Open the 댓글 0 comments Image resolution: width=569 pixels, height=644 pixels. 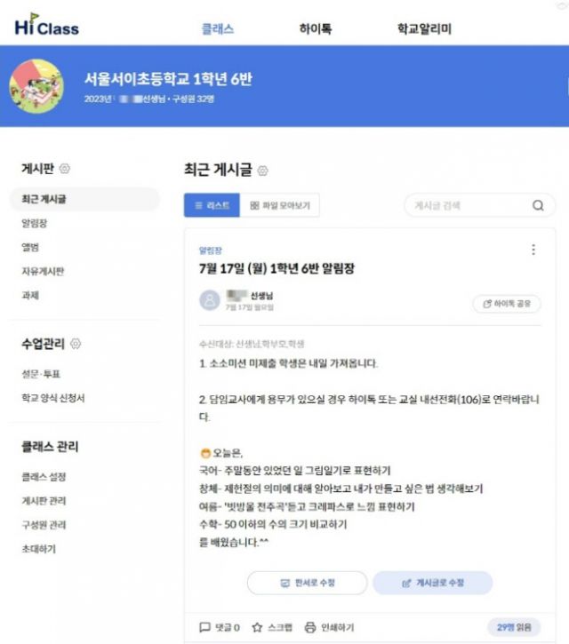pos(220,627)
